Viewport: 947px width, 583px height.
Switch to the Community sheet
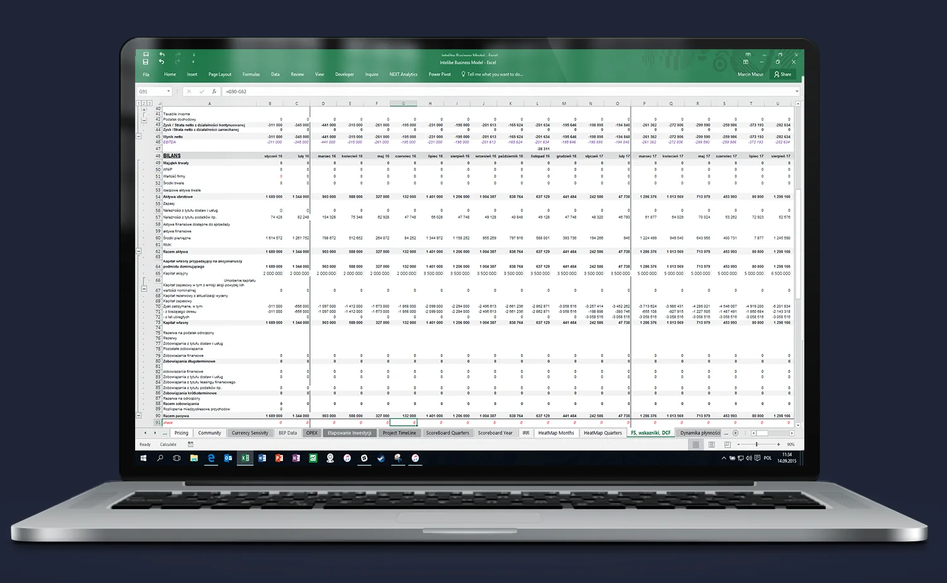(x=210, y=433)
